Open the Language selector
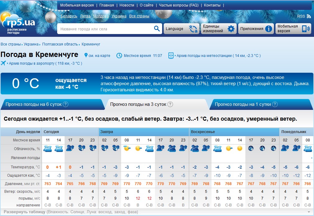314x216 pixels. click(181, 29)
